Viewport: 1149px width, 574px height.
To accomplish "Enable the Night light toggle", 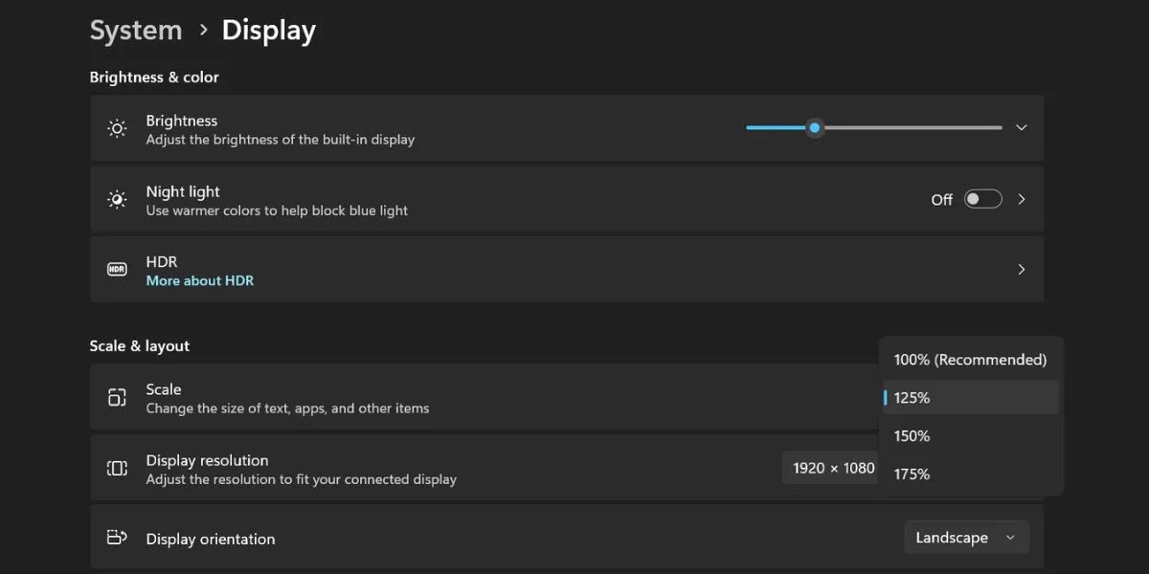I will click(982, 198).
